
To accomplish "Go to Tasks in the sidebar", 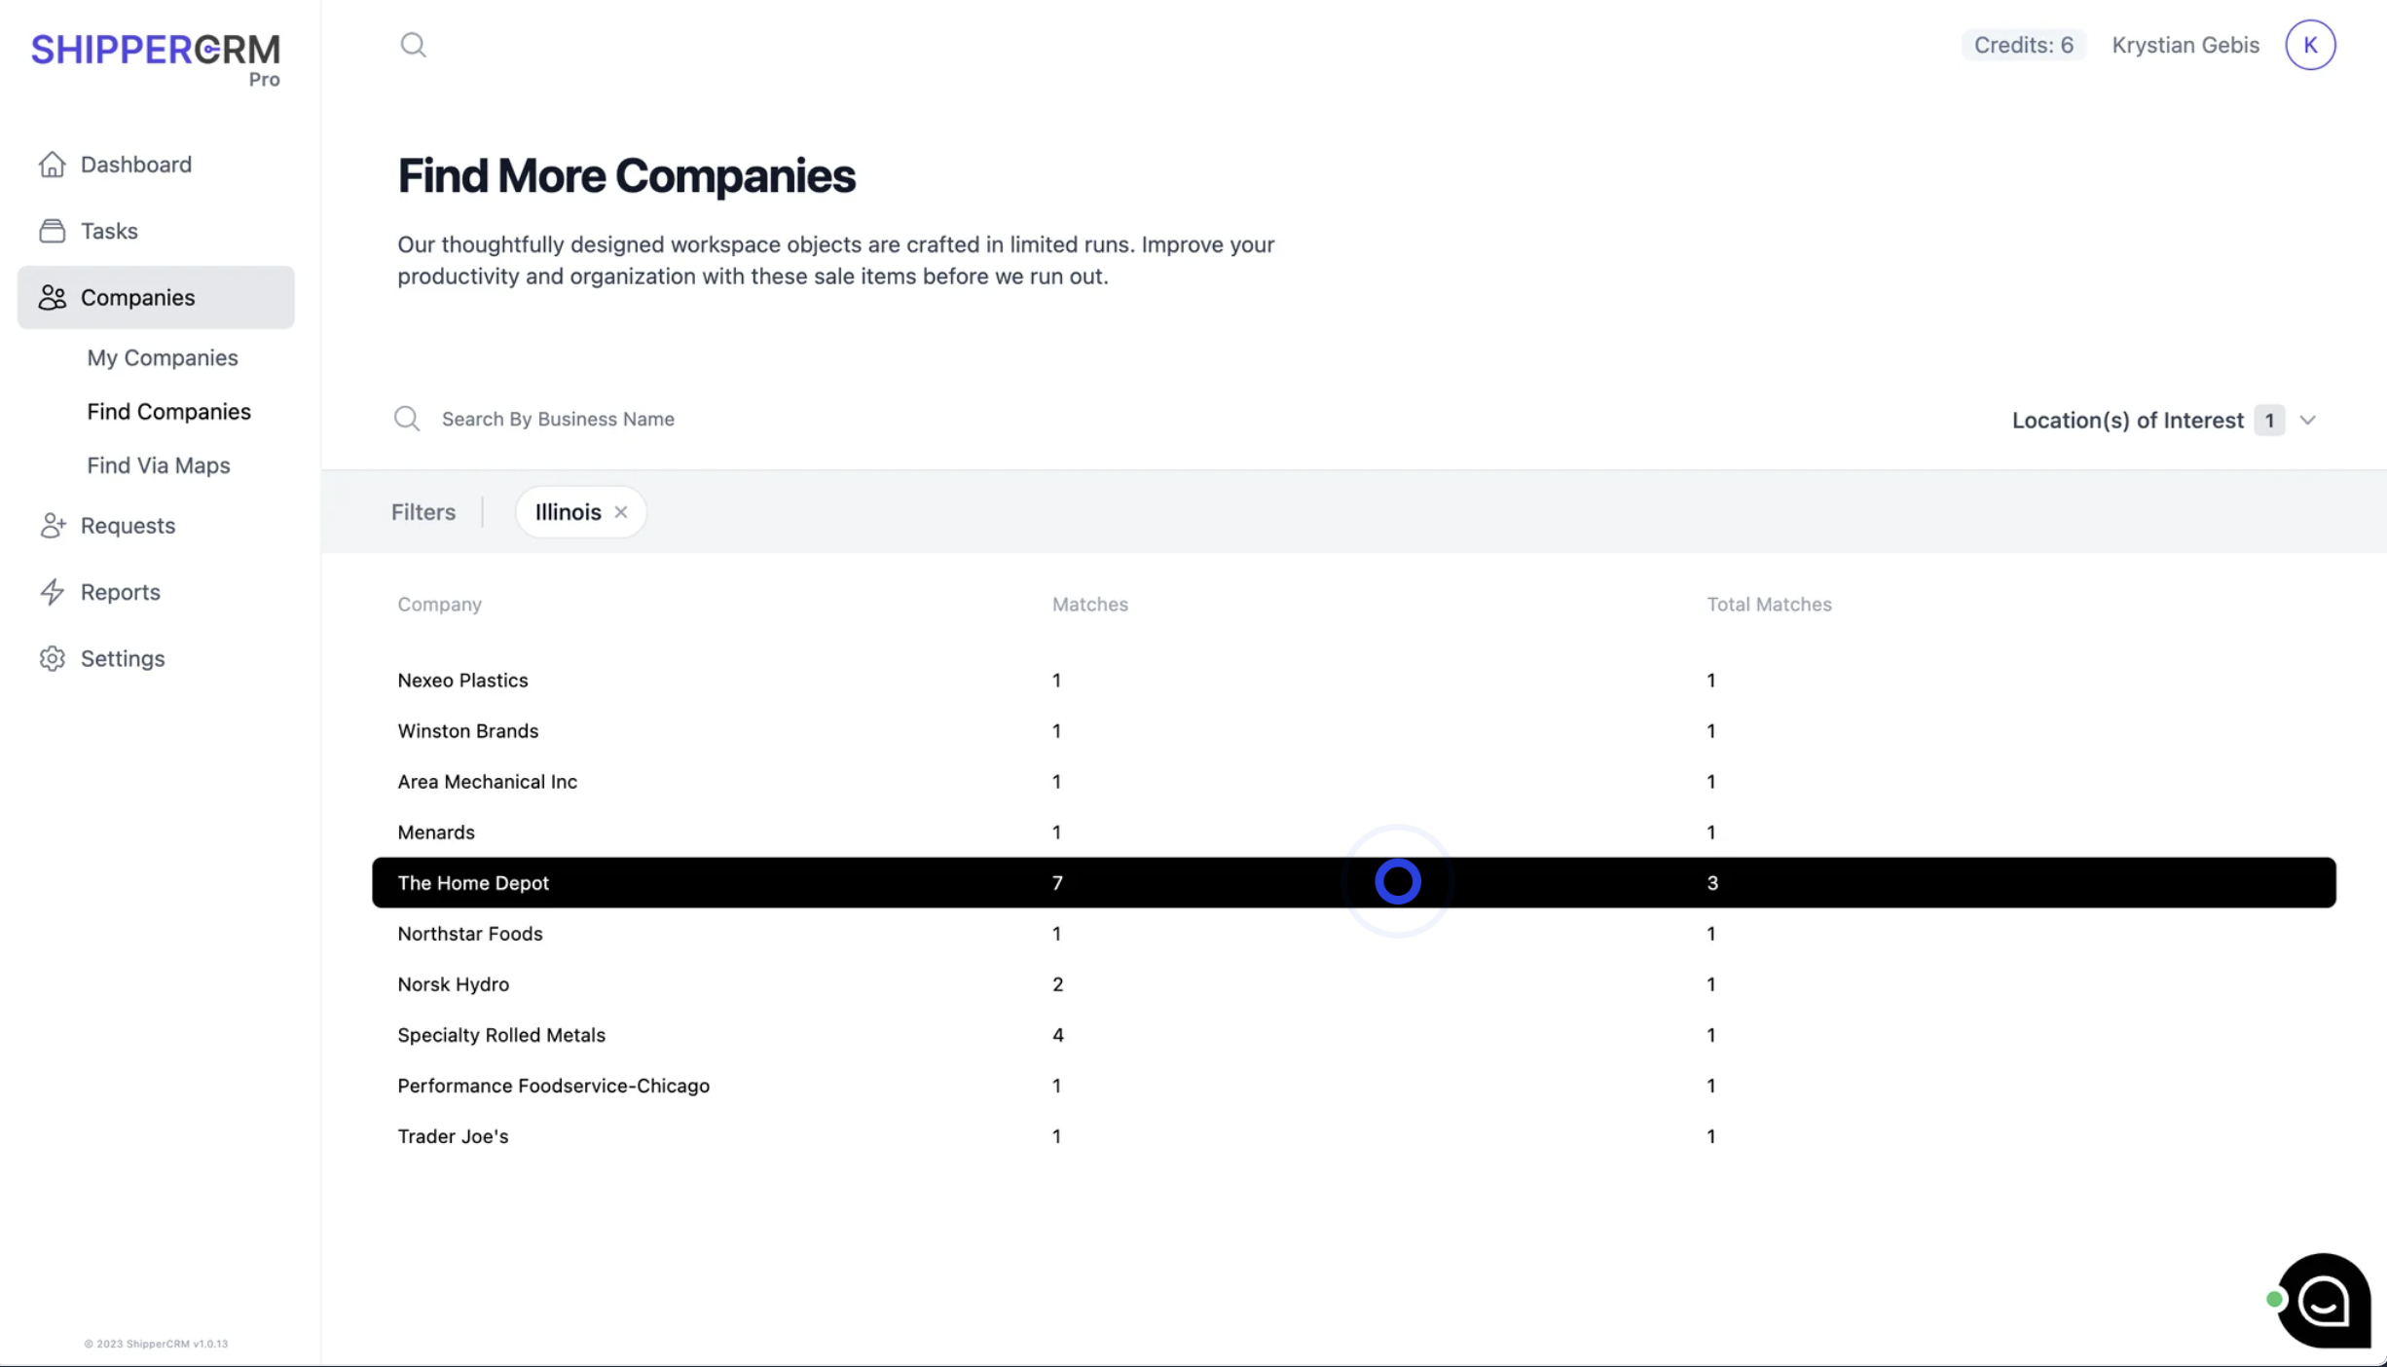I will pos(109,231).
